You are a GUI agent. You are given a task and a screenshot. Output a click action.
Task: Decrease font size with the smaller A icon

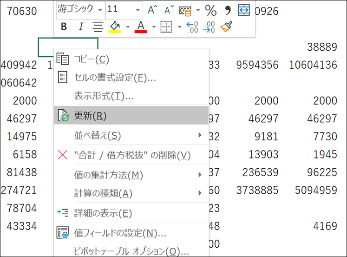(x=169, y=10)
